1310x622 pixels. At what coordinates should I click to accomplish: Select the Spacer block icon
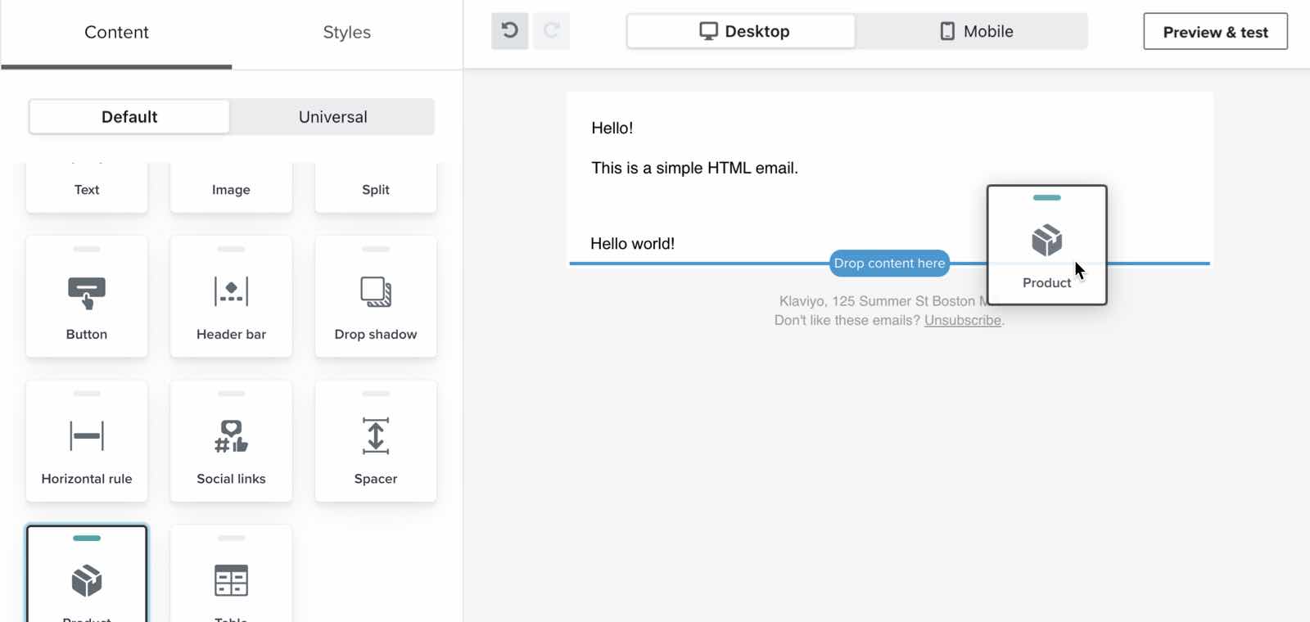click(376, 436)
